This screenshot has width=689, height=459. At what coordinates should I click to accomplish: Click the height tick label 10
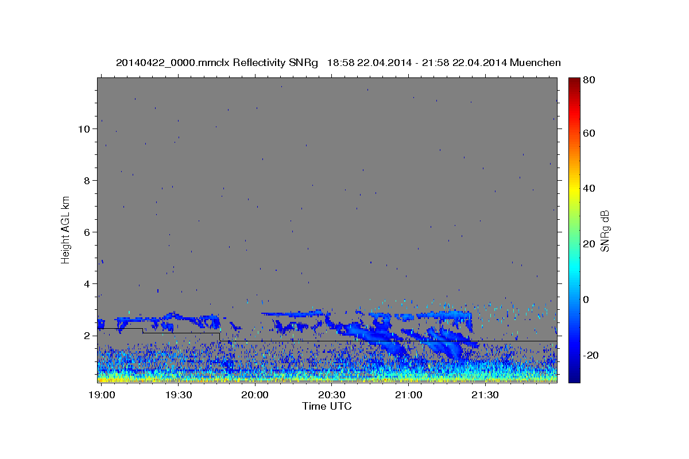pos(84,129)
